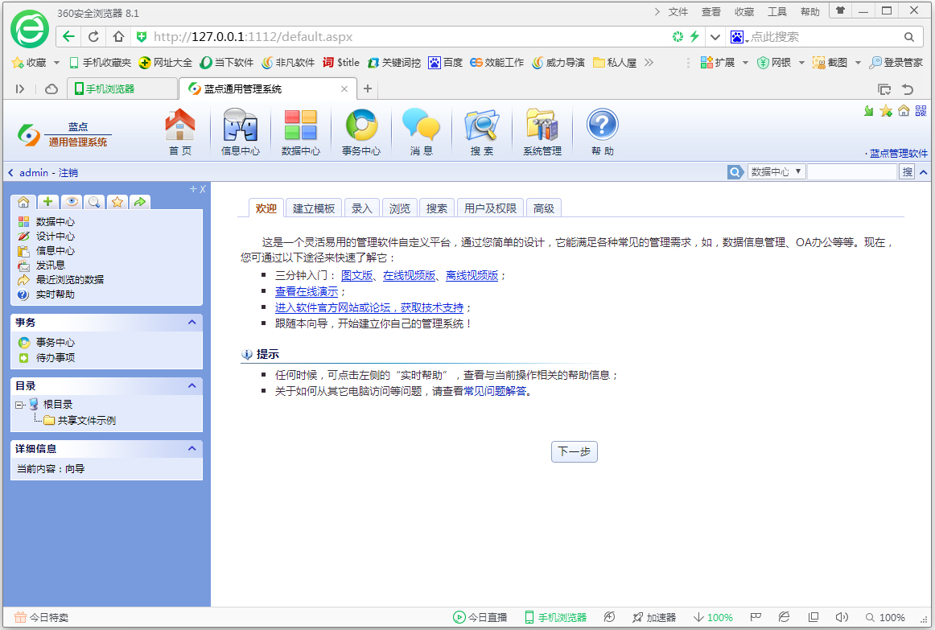
Task: Switch to the 用户及权限 tab
Action: tap(490, 208)
